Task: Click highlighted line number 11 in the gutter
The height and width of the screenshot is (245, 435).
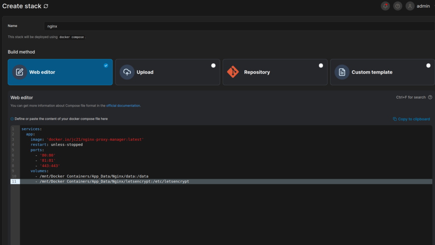Action: [x=14, y=182]
